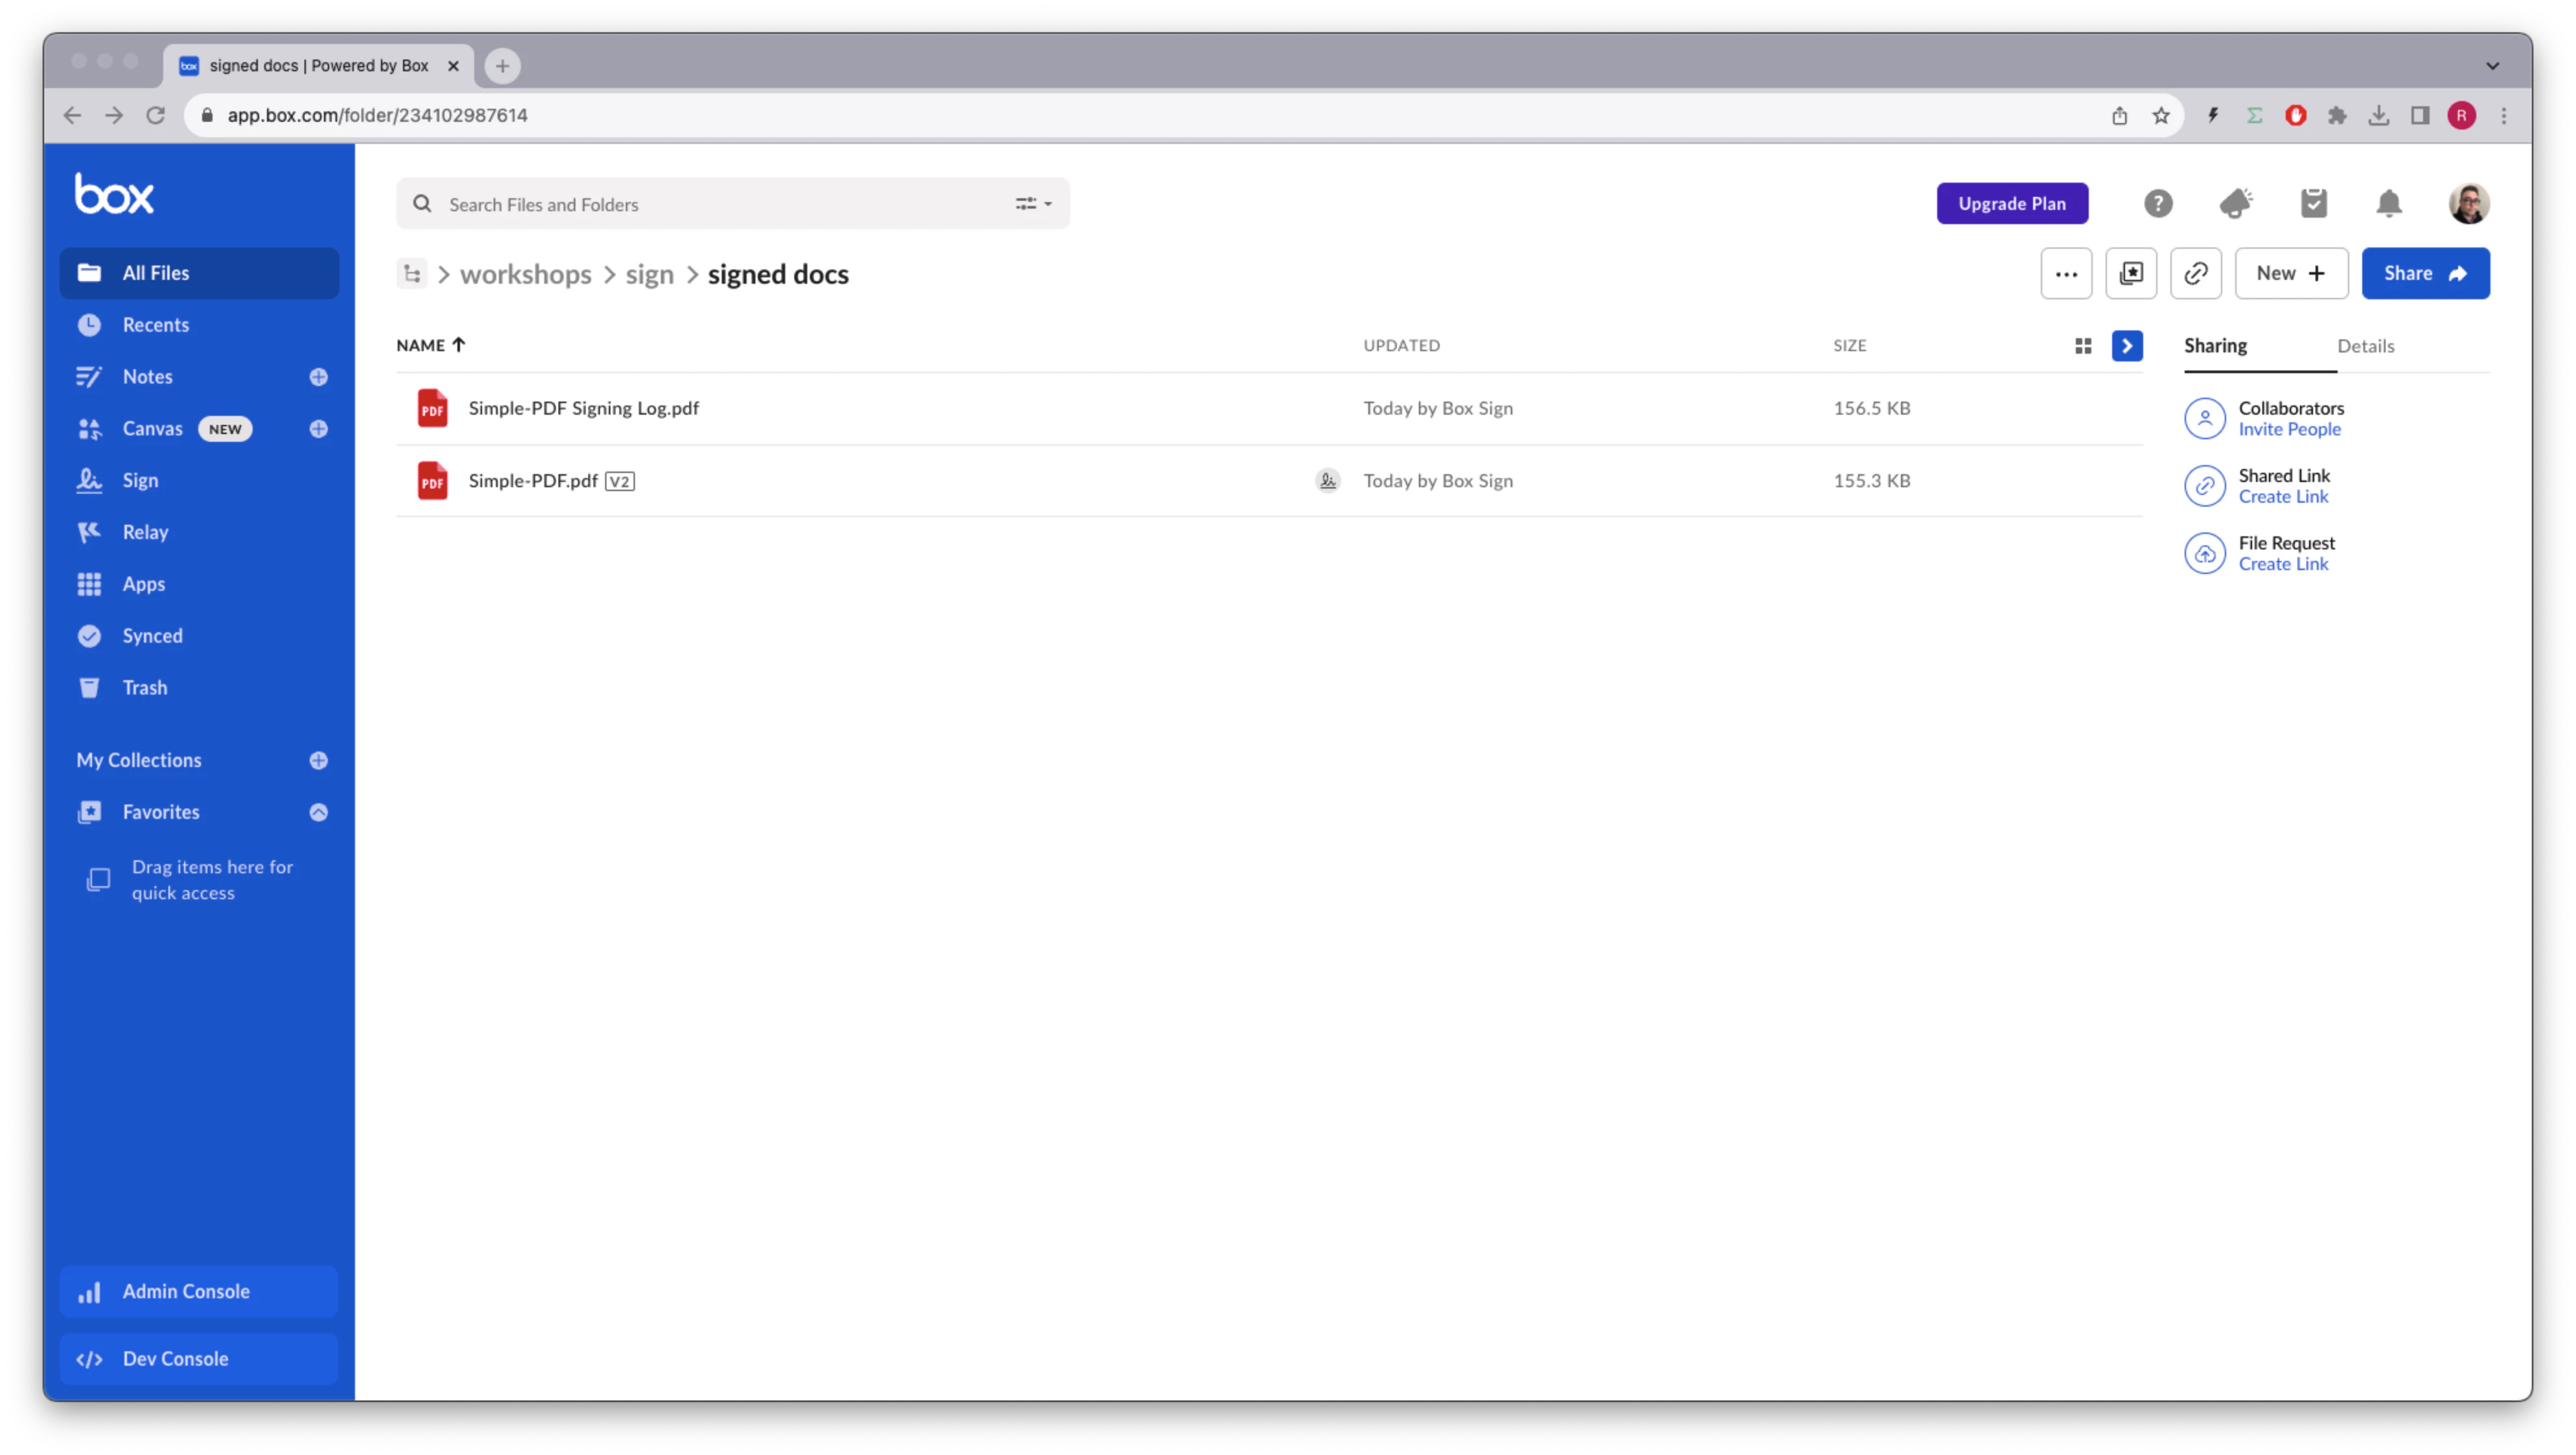Image resolution: width=2576 pixels, height=1455 pixels.
Task: Click the shared link toolbar icon
Action: point(2196,273)
